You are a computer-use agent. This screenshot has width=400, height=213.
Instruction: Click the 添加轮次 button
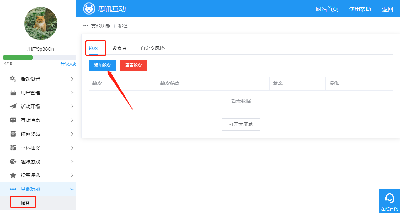pos(103,65)
